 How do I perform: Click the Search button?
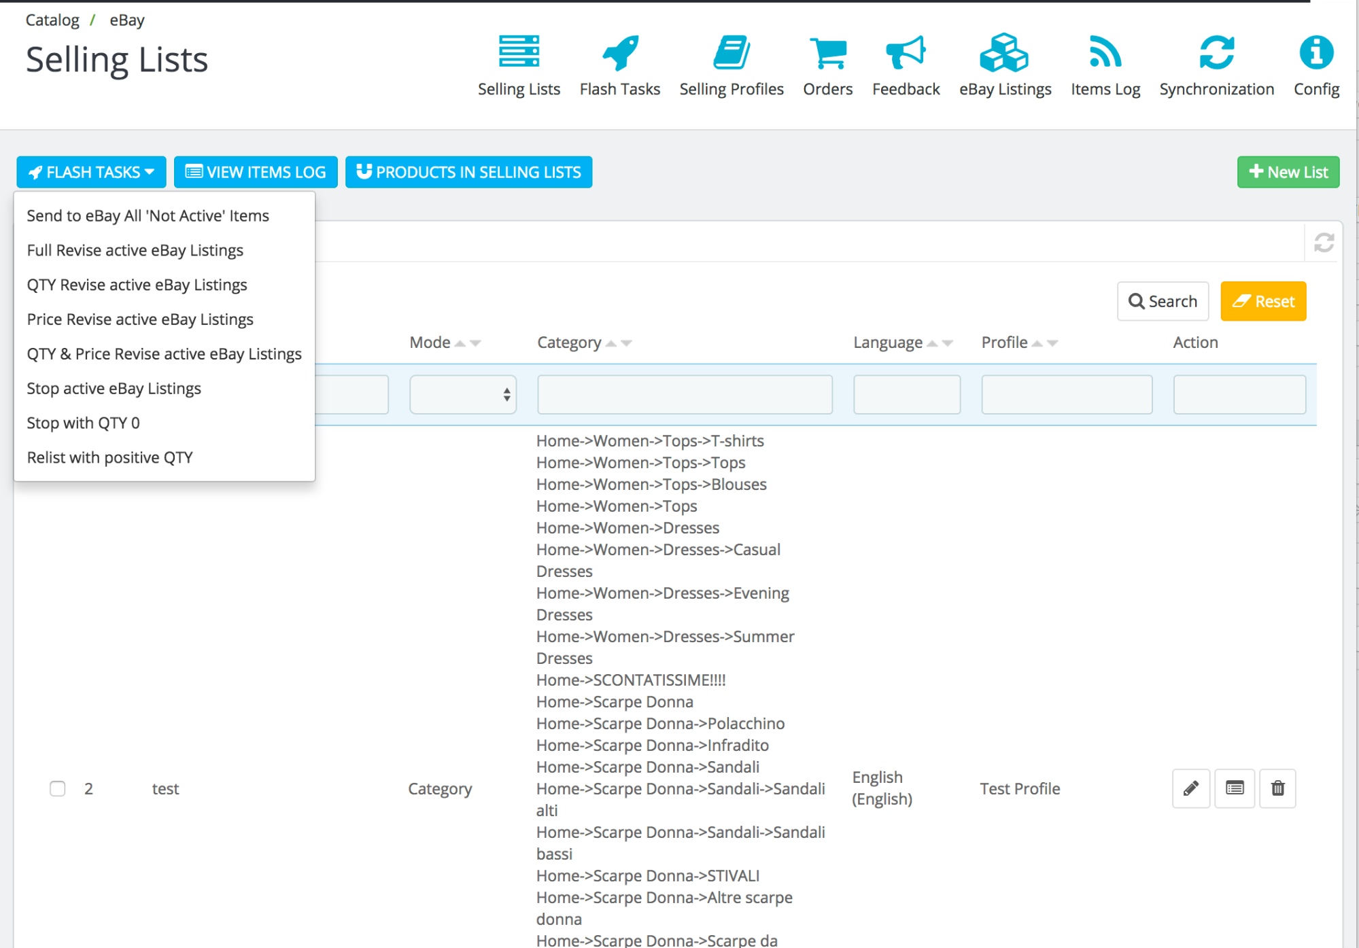pyautogui.click(x=1163, y=300)
